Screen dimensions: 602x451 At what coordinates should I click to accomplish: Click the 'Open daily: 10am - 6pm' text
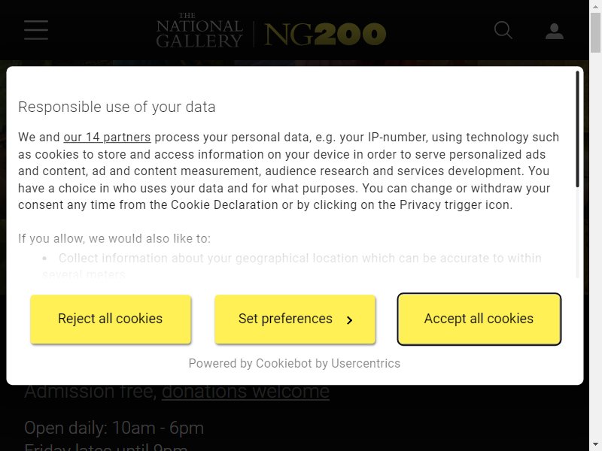pyautogui.click(x=114, y=428)
